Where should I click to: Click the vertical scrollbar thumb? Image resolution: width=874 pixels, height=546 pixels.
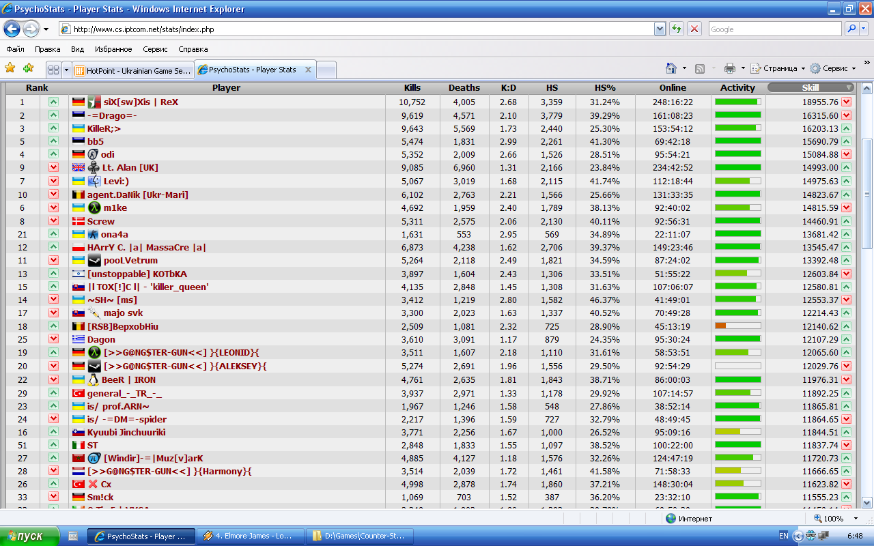tap(867, 192)
